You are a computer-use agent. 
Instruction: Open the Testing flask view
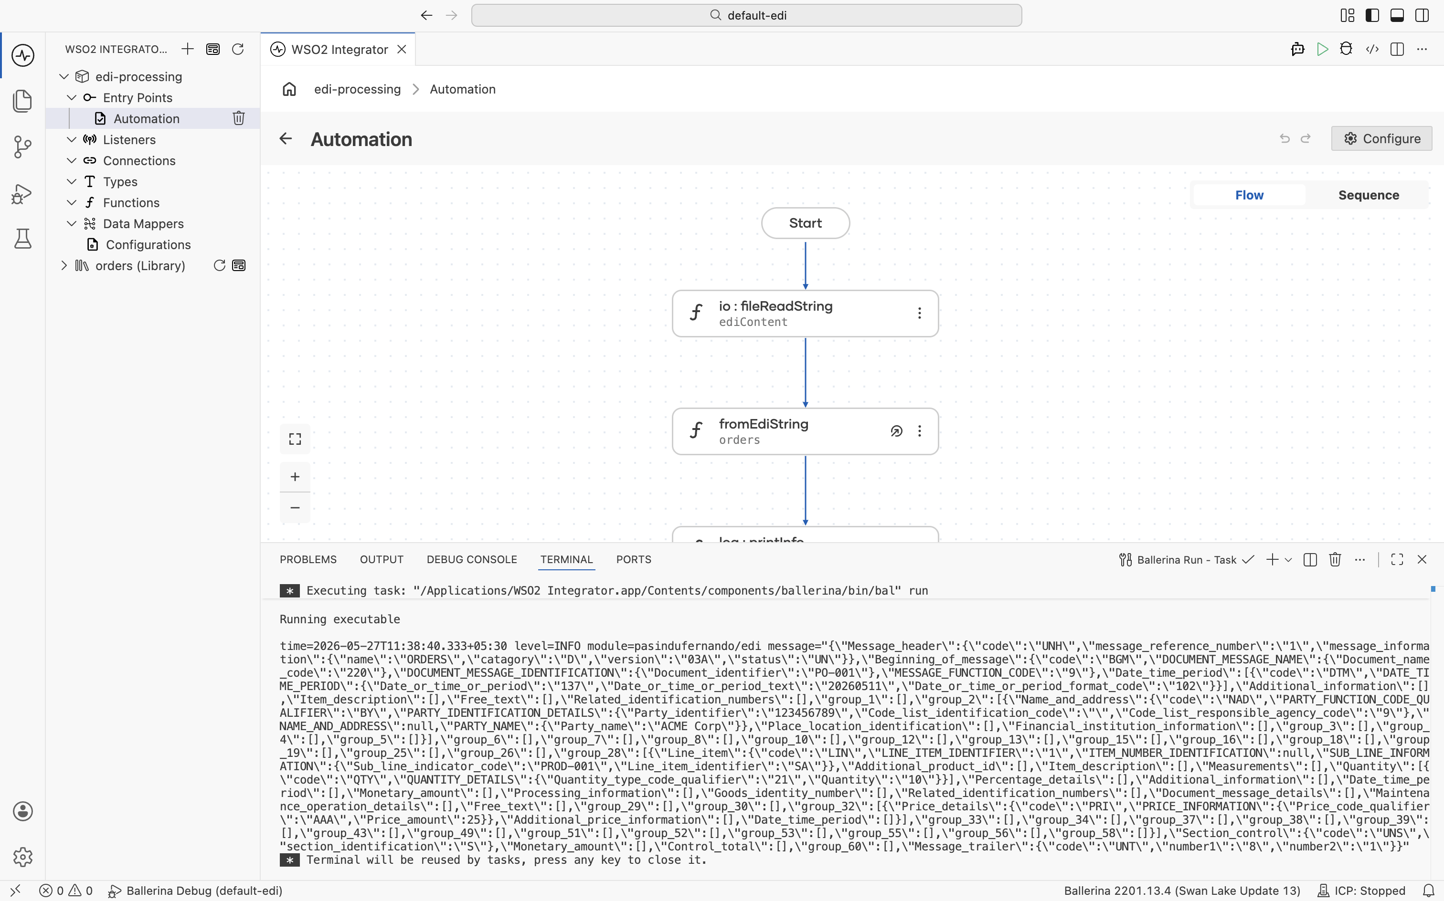click(x=22, y=238)
